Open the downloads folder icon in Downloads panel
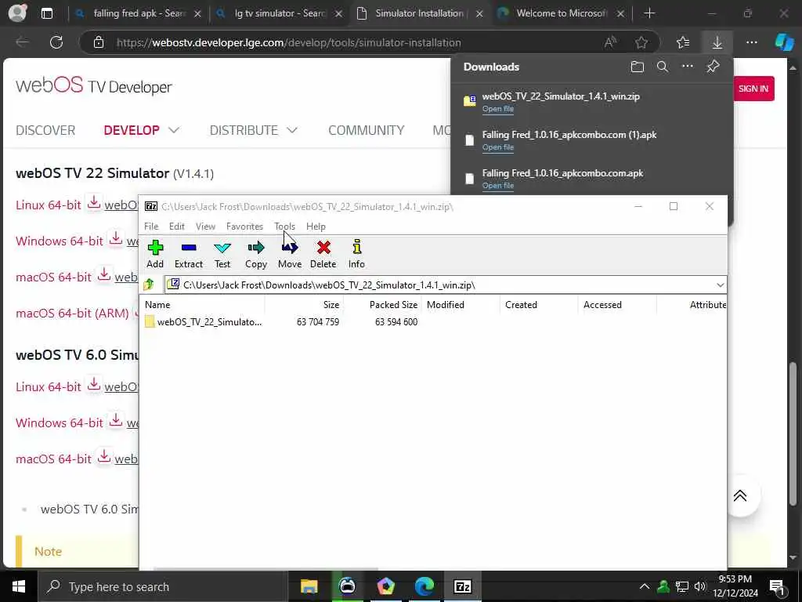 click(x=638, y=67)
